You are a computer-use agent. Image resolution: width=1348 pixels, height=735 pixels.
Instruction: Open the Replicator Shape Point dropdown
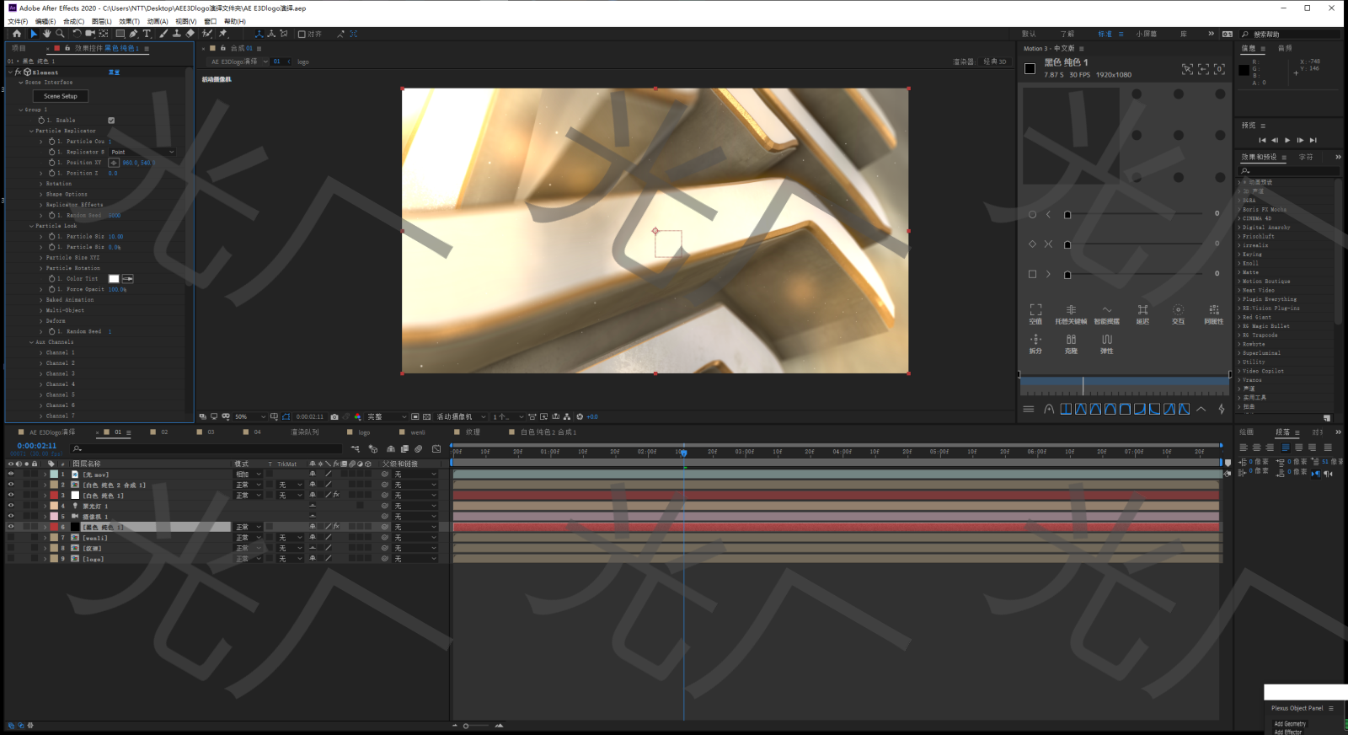click(x=142, y=153)
